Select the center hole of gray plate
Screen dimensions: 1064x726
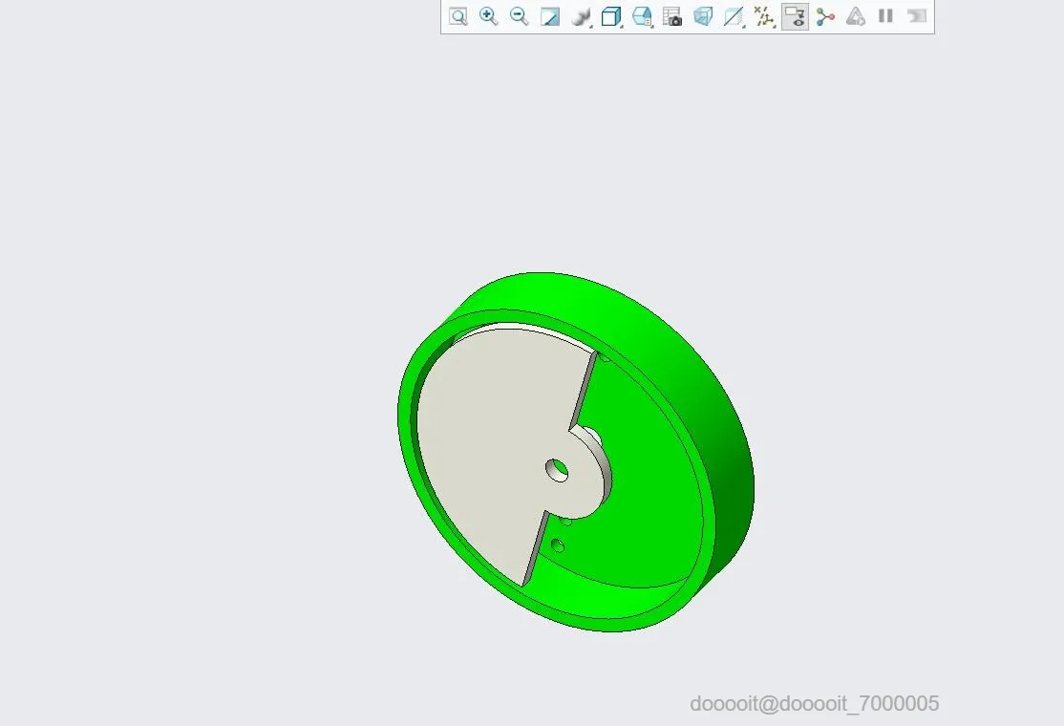(x=557, y=470)
